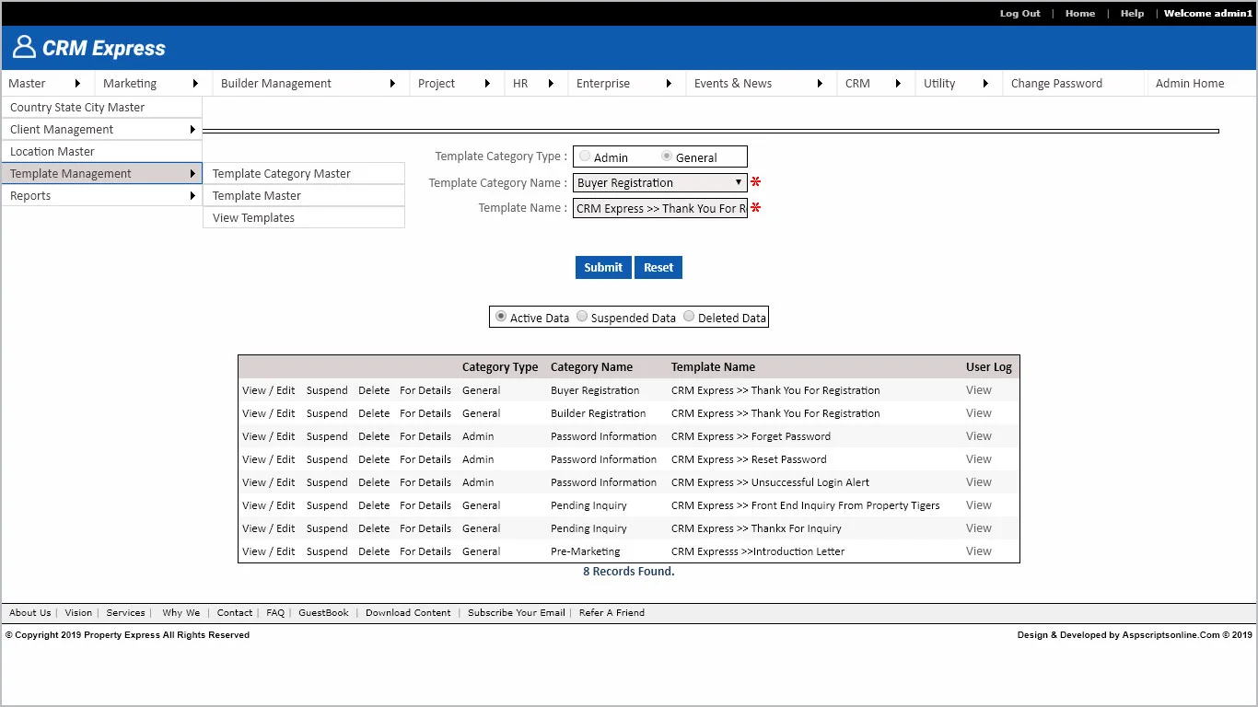1258x707 pixels.
Task: Delete the Introduction Letter template row
Action: point(374,551)
